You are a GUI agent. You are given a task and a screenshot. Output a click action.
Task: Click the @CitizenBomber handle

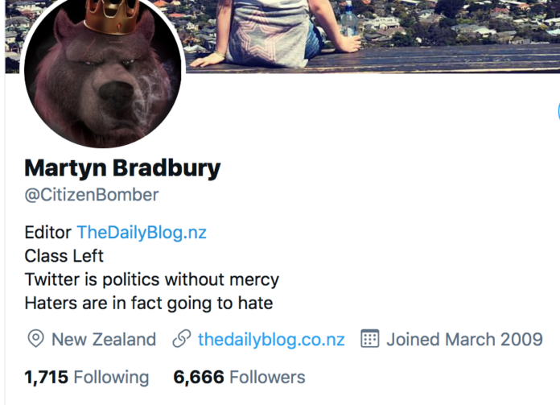[x=92, y=195]
